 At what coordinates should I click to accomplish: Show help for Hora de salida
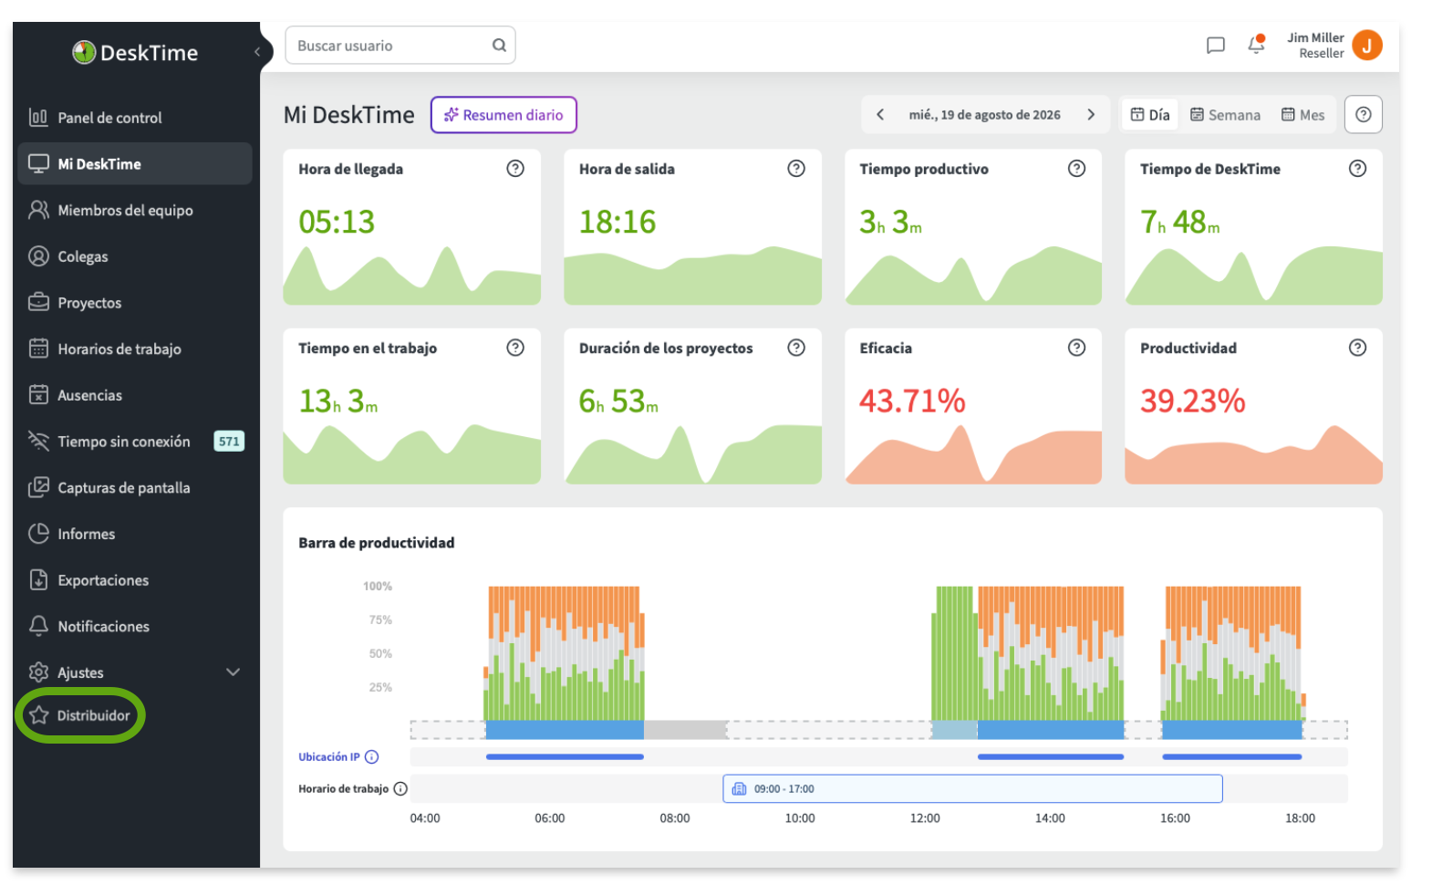(x=796, y=169)
